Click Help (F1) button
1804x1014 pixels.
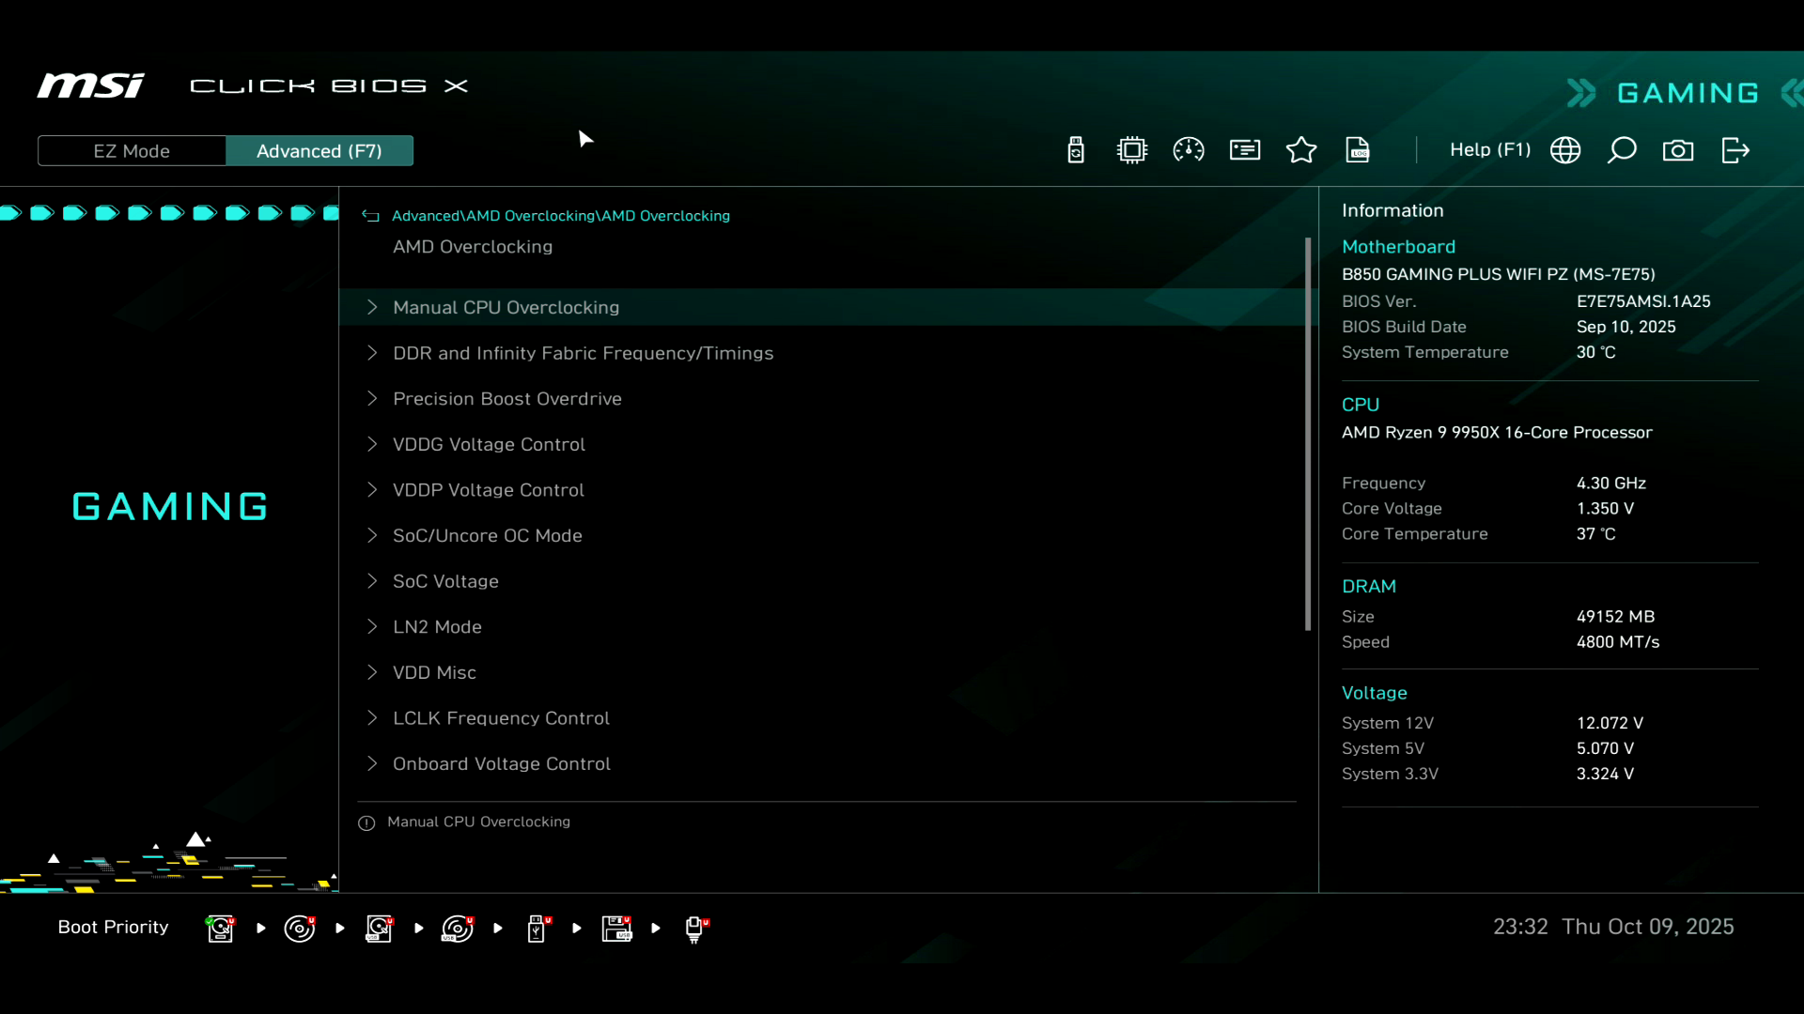point(1489,150)
